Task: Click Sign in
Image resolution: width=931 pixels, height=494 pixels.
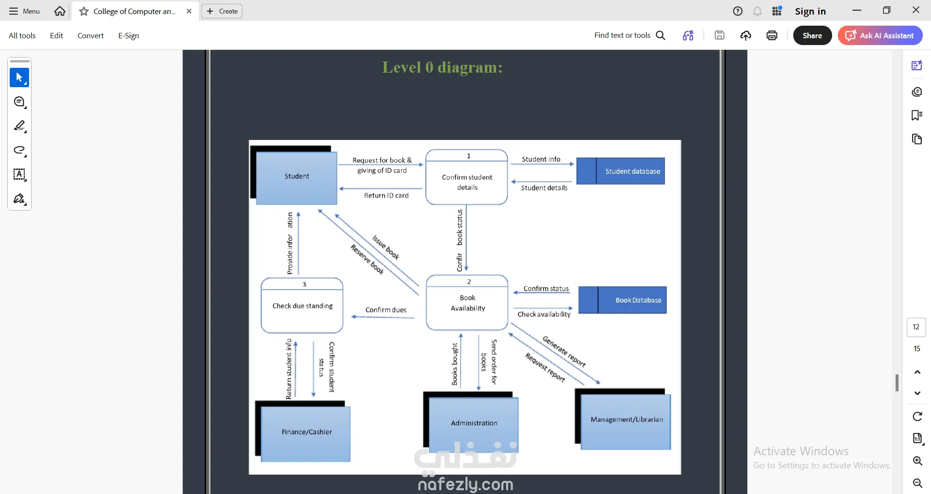Action: [x=810, y=11]
